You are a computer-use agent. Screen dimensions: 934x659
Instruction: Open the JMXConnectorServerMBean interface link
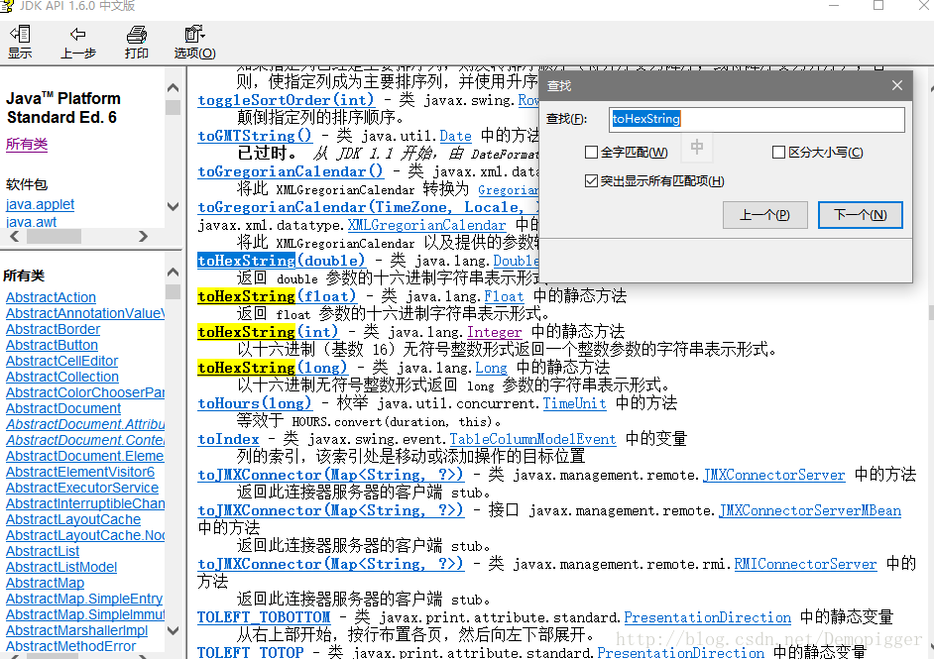[x=810, y=510]
